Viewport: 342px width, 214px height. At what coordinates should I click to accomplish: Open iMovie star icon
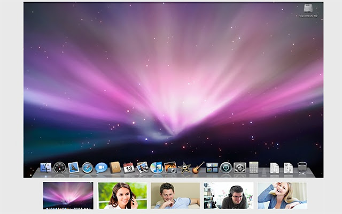(185, 167)
